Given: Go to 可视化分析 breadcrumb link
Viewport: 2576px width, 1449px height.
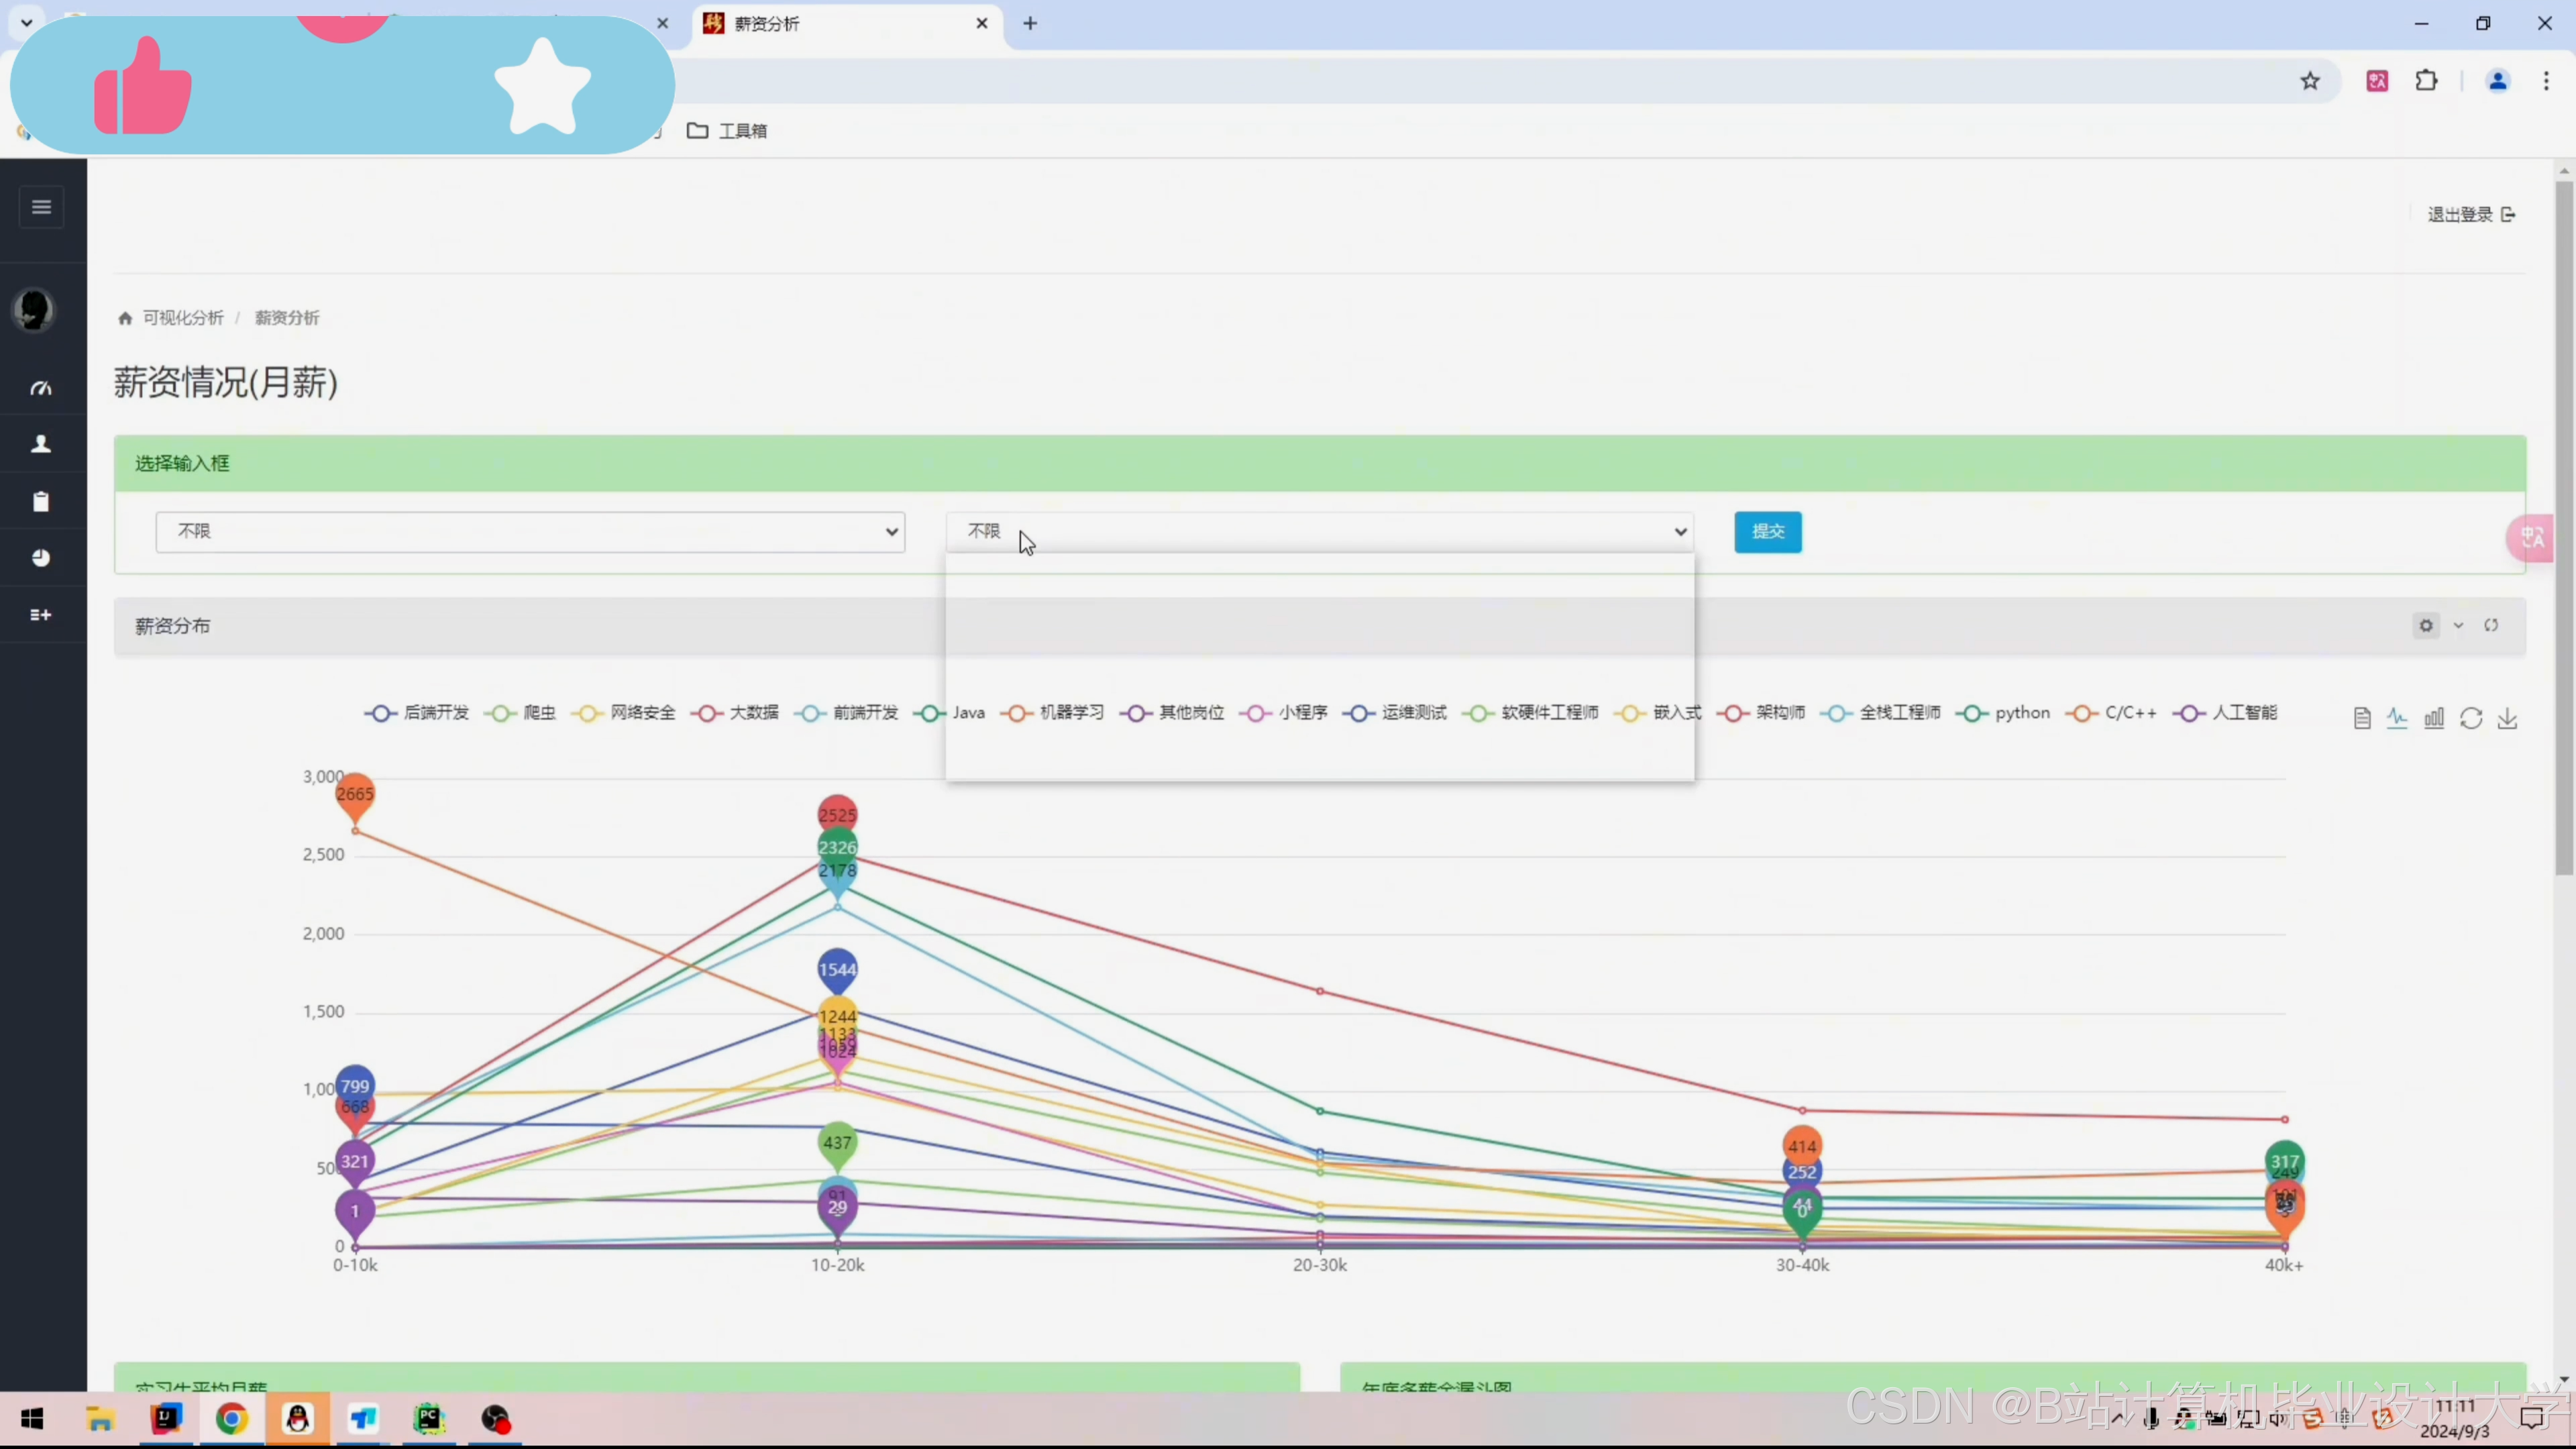Looking at the screenshot, I should [183, 318].
